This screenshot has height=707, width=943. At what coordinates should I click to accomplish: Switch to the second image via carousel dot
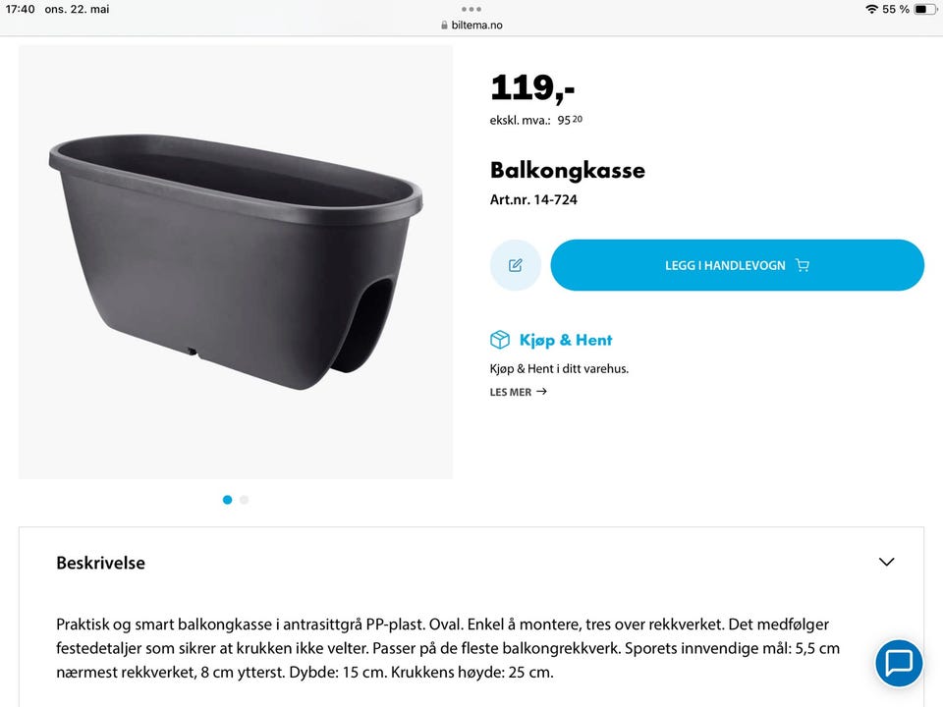pyautogui.click(x=244, y=499)
